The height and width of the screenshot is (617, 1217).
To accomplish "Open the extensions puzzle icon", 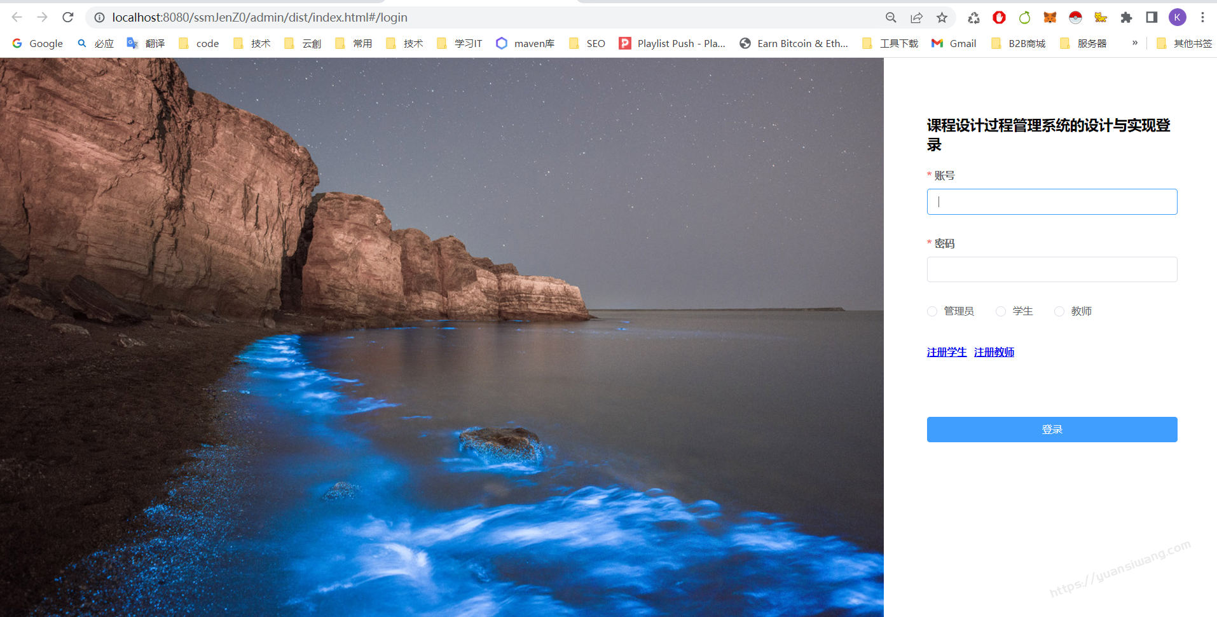I will [1126, 18].
